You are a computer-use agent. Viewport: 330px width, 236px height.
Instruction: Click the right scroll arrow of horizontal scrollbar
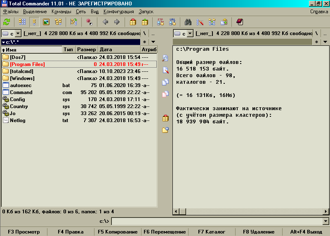(x=326, y=211)
